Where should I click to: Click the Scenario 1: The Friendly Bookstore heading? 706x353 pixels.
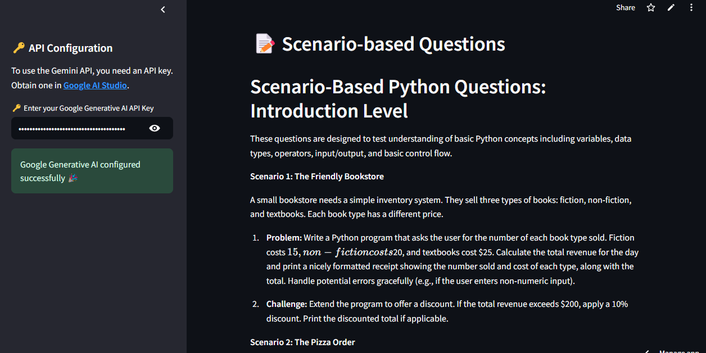click(x=317, y=176)
